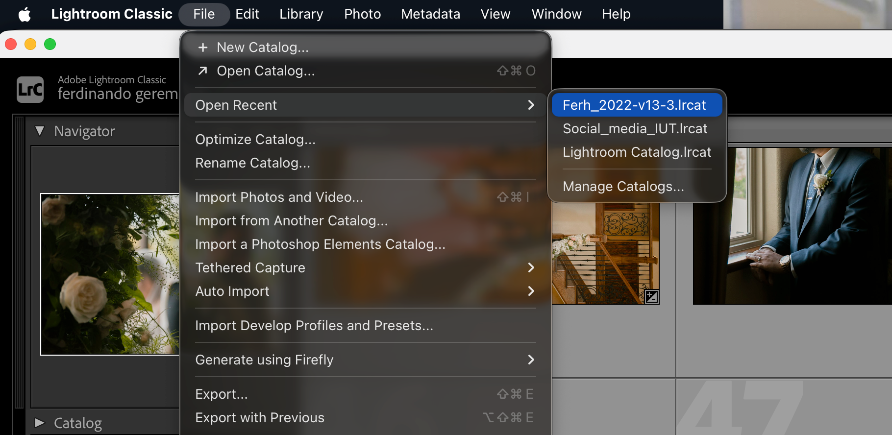The image size is (892, 435).
Task: Open the Edit menu
Action: click(x=247, y=14)
